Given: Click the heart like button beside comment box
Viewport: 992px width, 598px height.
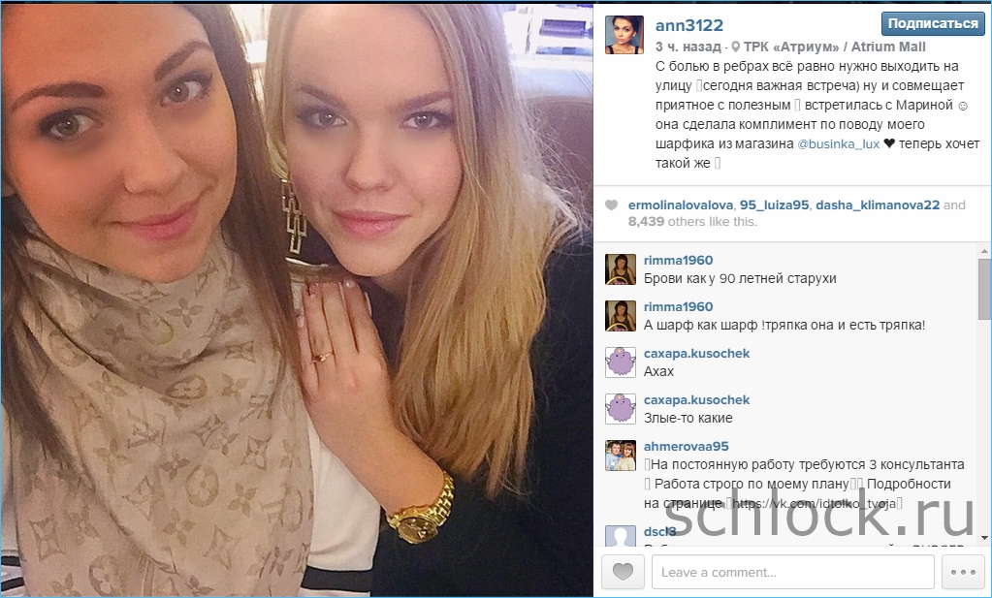Looking at the screenshot, I should click(x=623, y=572).
